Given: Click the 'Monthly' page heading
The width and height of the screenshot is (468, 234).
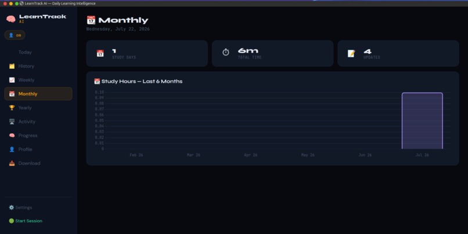Looking at the screenshot, I should [x=123, y=20].
